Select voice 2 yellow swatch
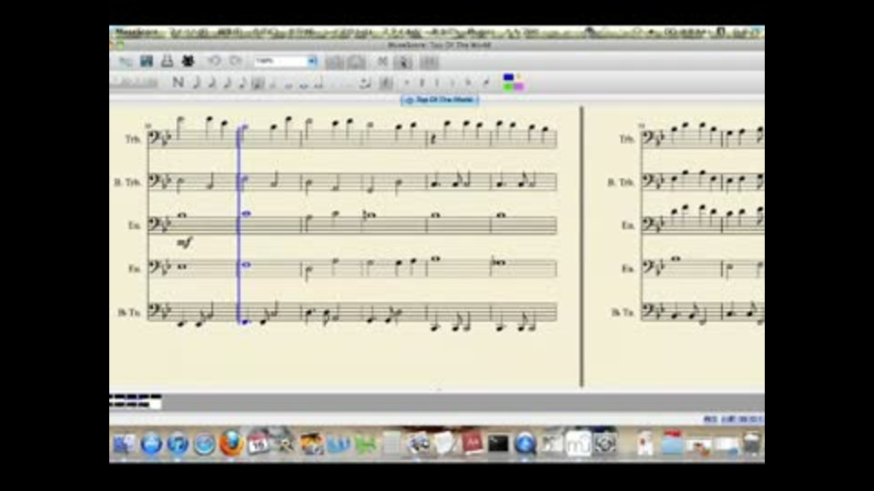The image size is (874, 491). tap(519, 78)
